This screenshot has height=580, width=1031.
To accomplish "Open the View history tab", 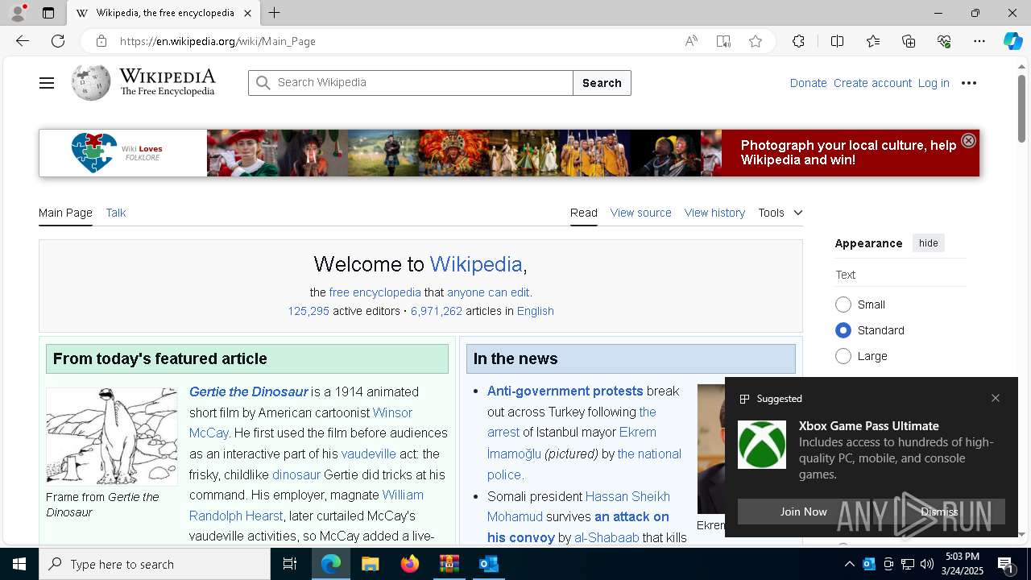I will tap(714, 213).
